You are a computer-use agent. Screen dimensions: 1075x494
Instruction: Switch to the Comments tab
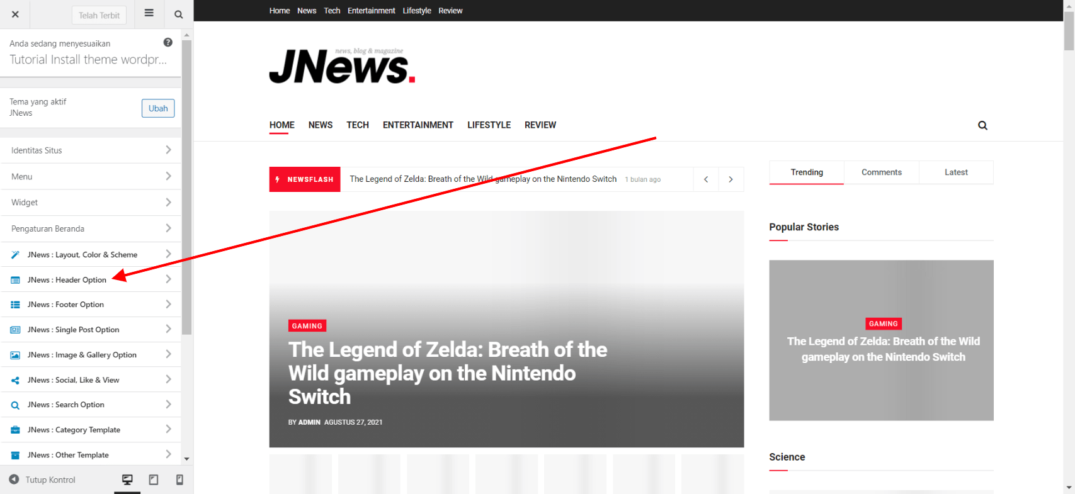point(882,172)
